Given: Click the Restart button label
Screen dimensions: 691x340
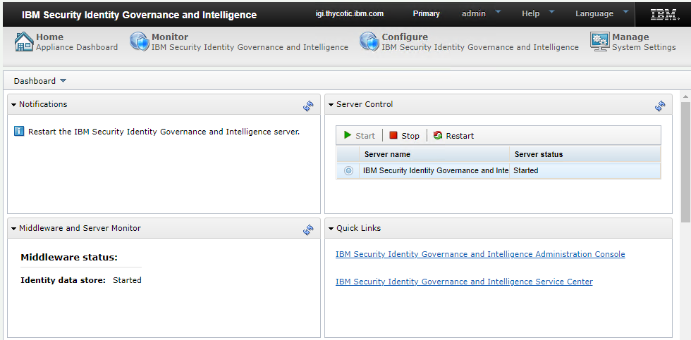Looking at the screenshot, I should [x=460, y=136].
